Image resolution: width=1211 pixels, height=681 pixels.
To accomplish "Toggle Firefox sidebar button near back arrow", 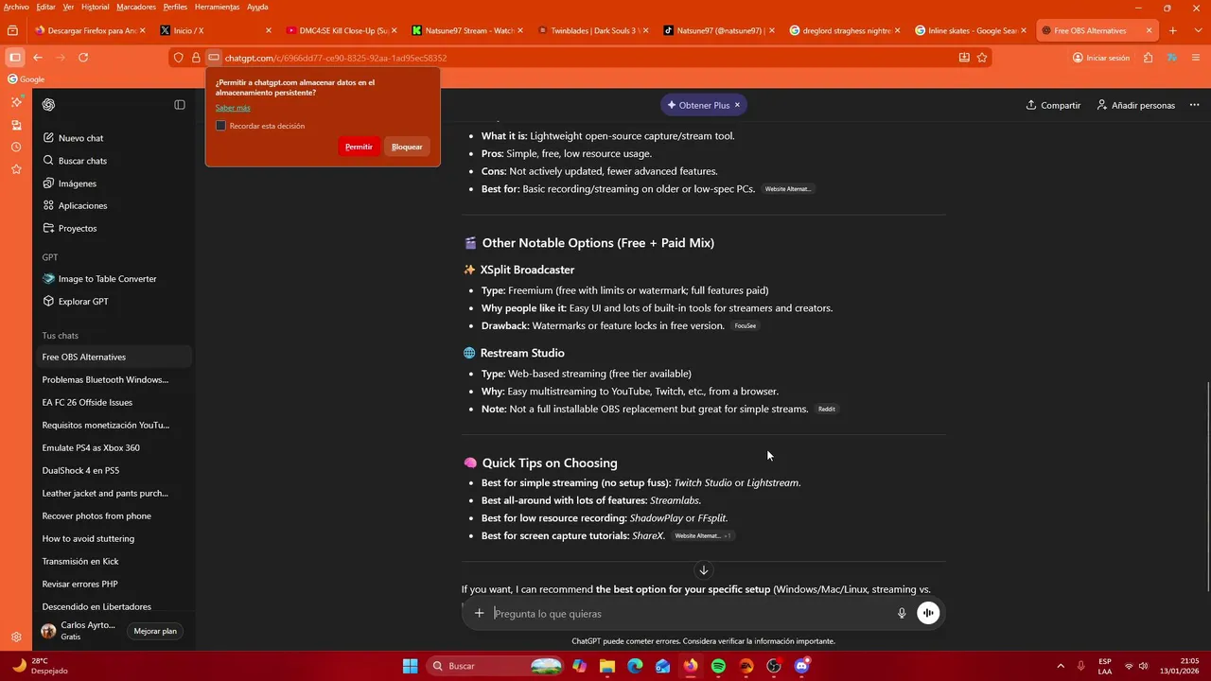I will click(14, 58).
